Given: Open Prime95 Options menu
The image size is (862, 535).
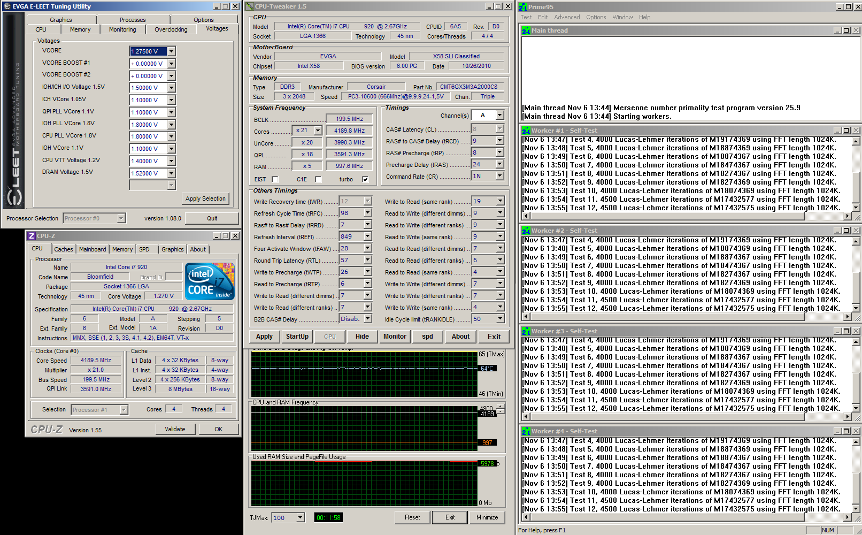Looking at the screenshot, I should coord(596,17).
